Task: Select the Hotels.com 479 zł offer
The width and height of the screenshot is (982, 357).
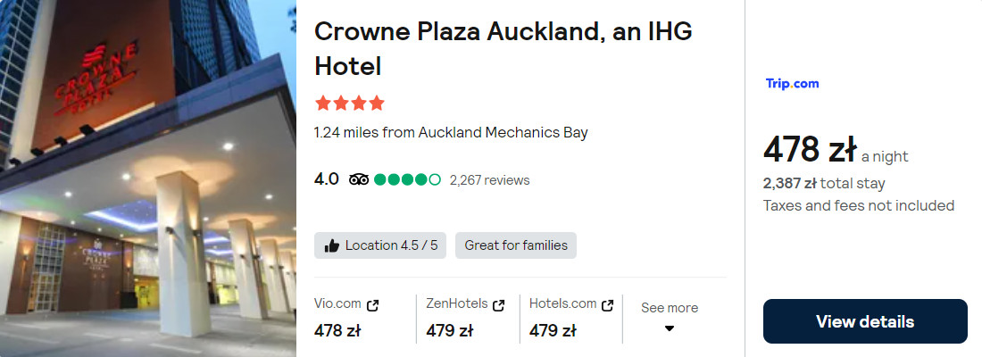Action: pos(553,330)
